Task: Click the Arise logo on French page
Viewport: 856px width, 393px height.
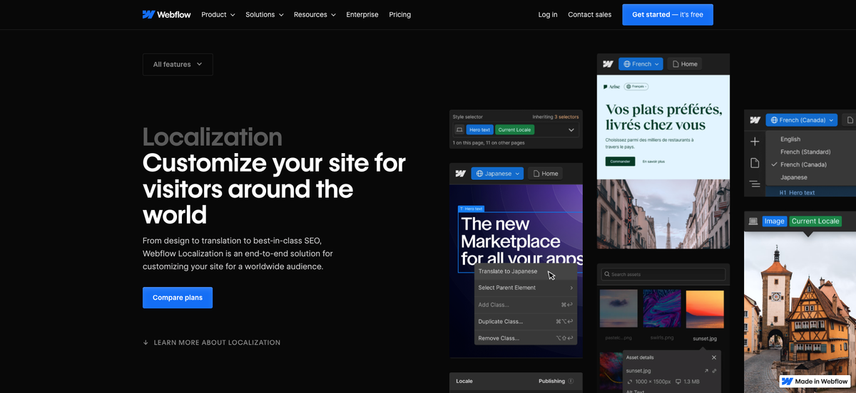Action: 612,86
